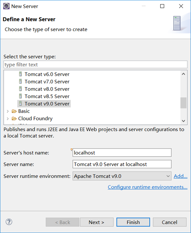Open the help question mark icon
This screenshot has height=233, width=191.
click(x=9, y=222)
